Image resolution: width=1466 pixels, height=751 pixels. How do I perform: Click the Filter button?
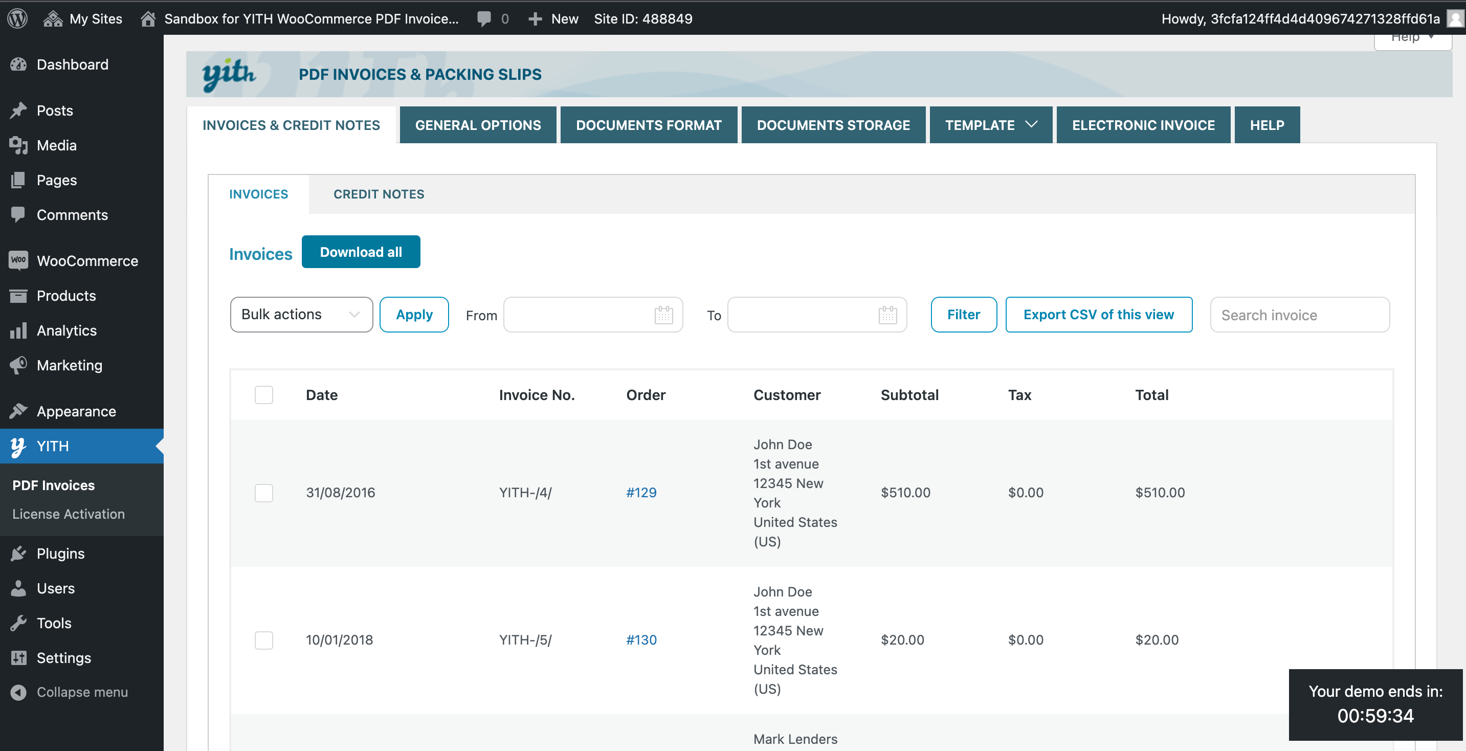pyautogui.click(x=964, y=314)
